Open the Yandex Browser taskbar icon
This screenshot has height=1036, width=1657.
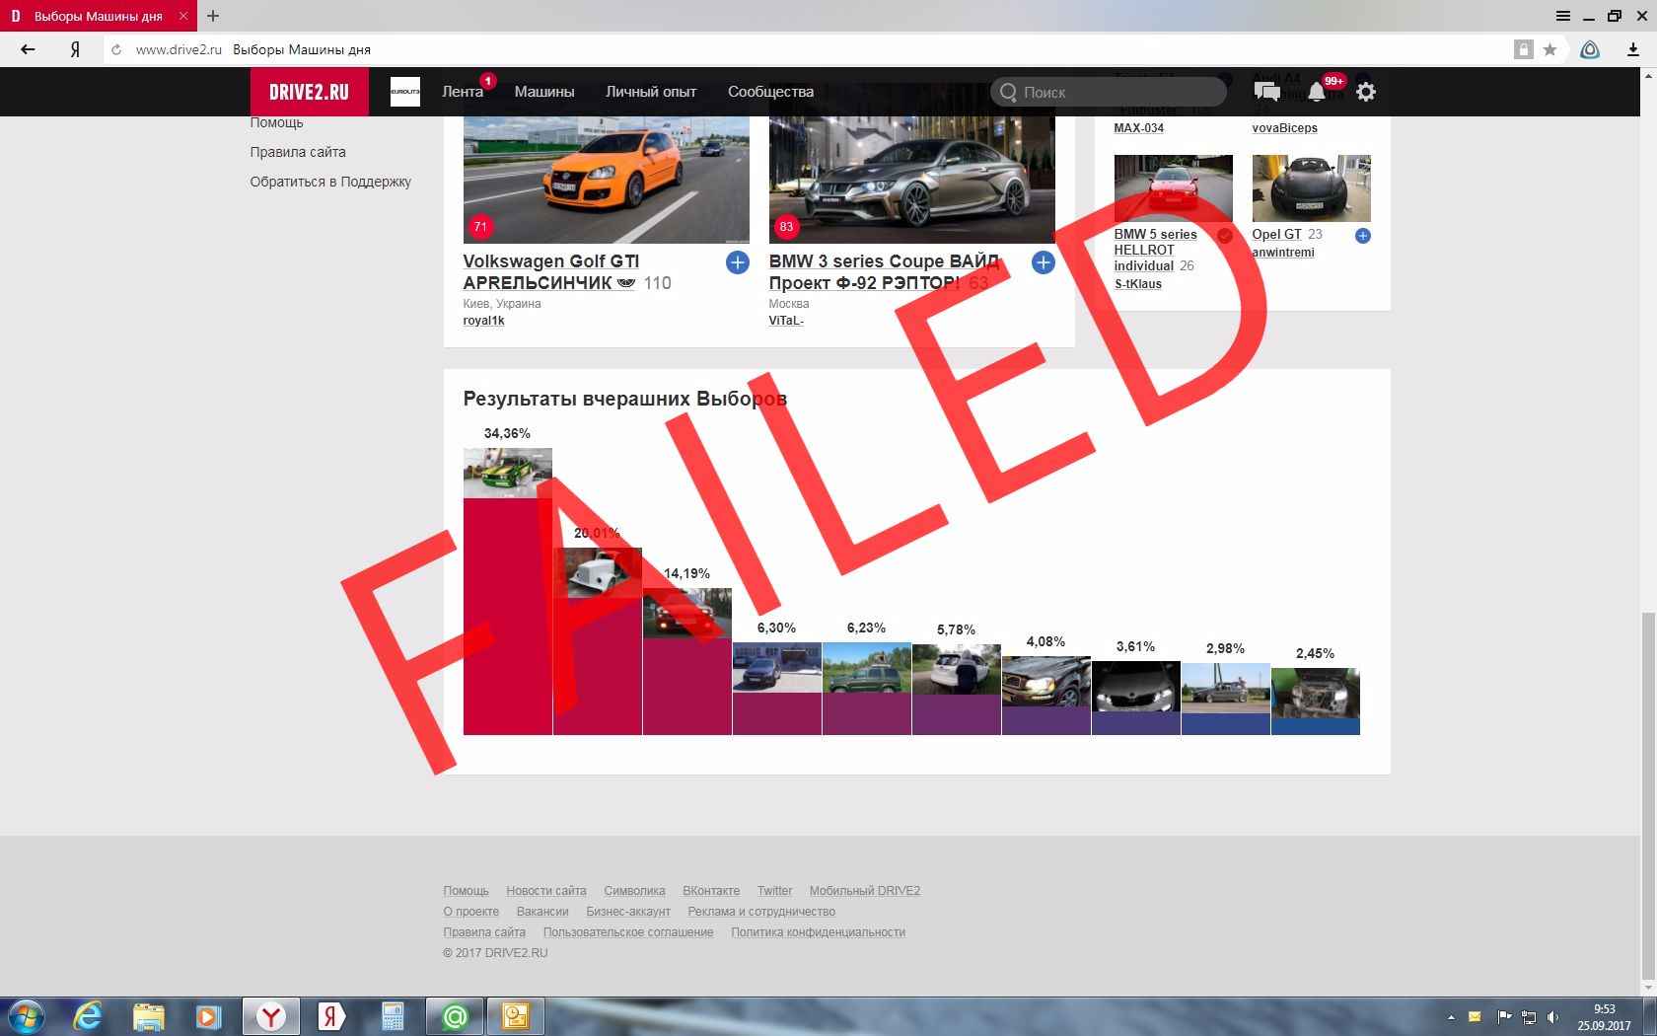tap(270, 1016)
